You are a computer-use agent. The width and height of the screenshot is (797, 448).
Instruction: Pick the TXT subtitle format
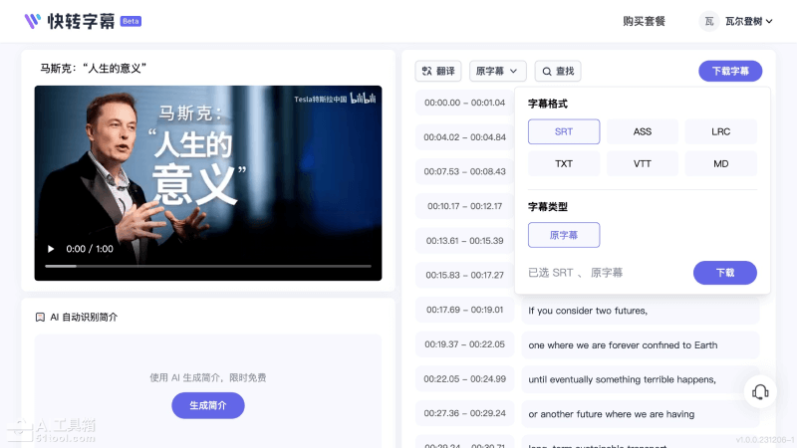click(x=564, y=163)
